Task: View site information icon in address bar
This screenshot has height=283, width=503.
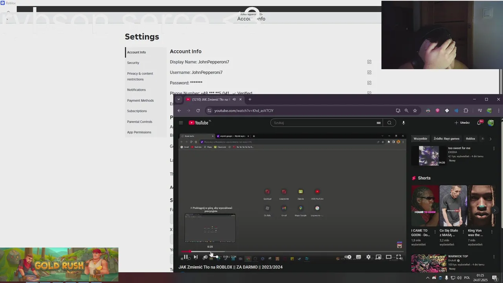Action: pos(209,110)
